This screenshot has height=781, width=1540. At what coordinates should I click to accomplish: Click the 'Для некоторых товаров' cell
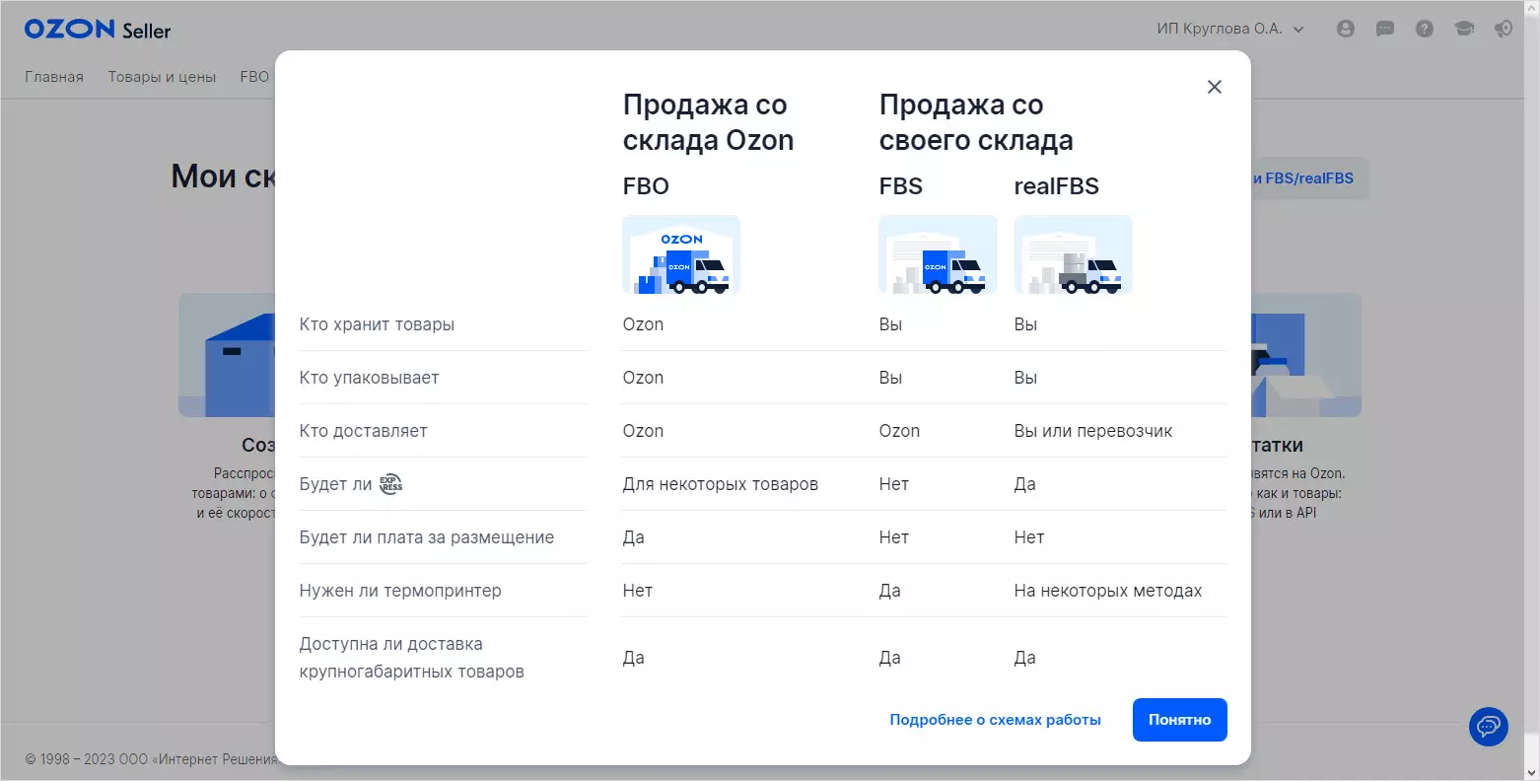(x=721, y=484)
